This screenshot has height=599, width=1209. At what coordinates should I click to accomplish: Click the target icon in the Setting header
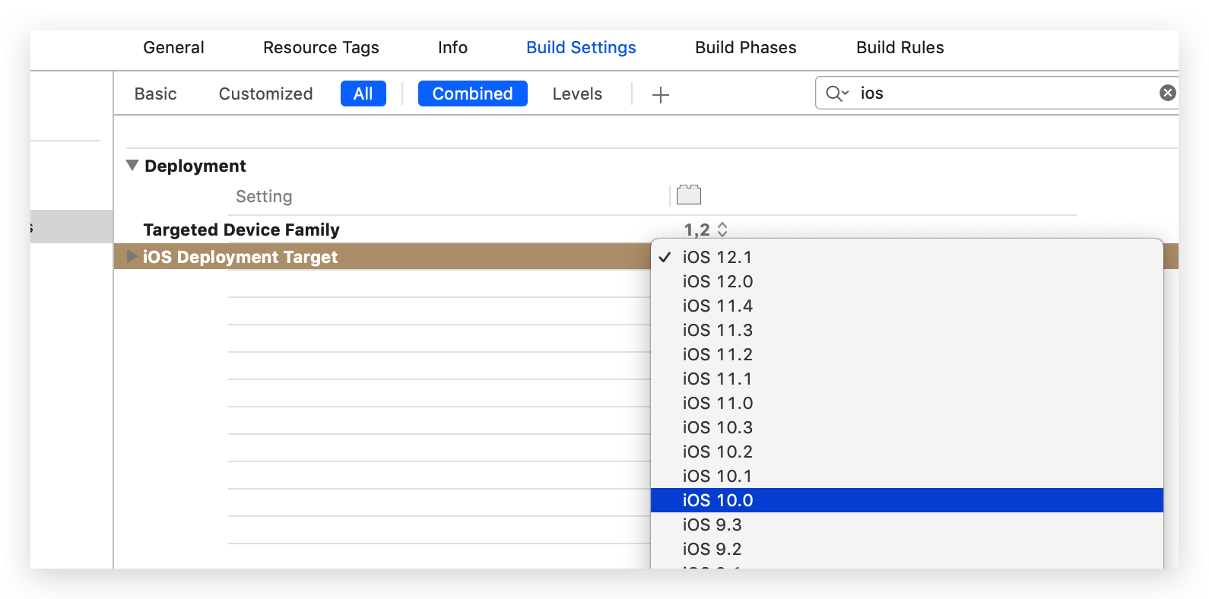[689, 195]
